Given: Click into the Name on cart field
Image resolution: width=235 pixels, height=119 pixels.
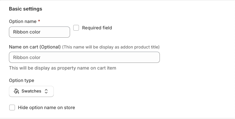Looking at the screenshot, I should (x=84, y=57).
